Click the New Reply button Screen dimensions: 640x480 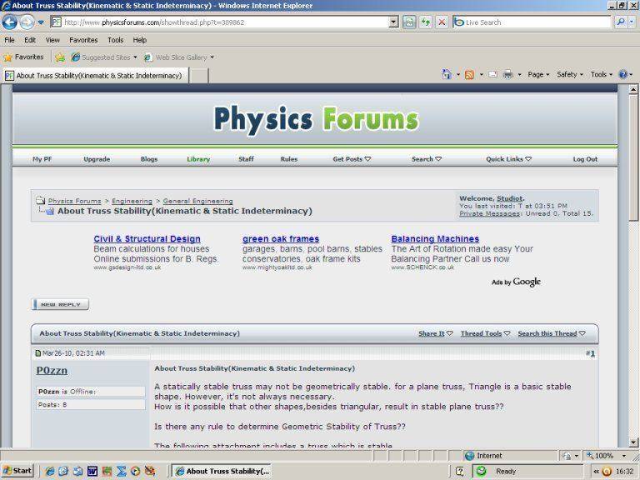pos(60,304)
